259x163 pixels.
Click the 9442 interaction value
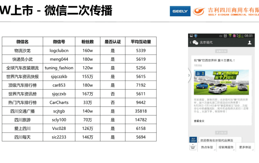pyautogui.click(x=141, y=103)
